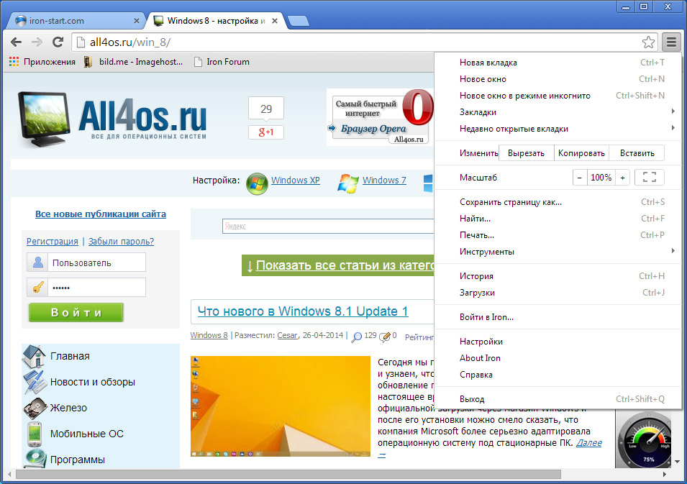The width and height of the screenshot is (687, 484).
Task: Click the pencil icon next to 0
Action: pos(385,337)
